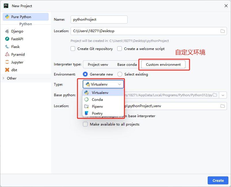The image size is (231, 187).
Task: Check Make available to all projects
Action: (x=85, y=124)
